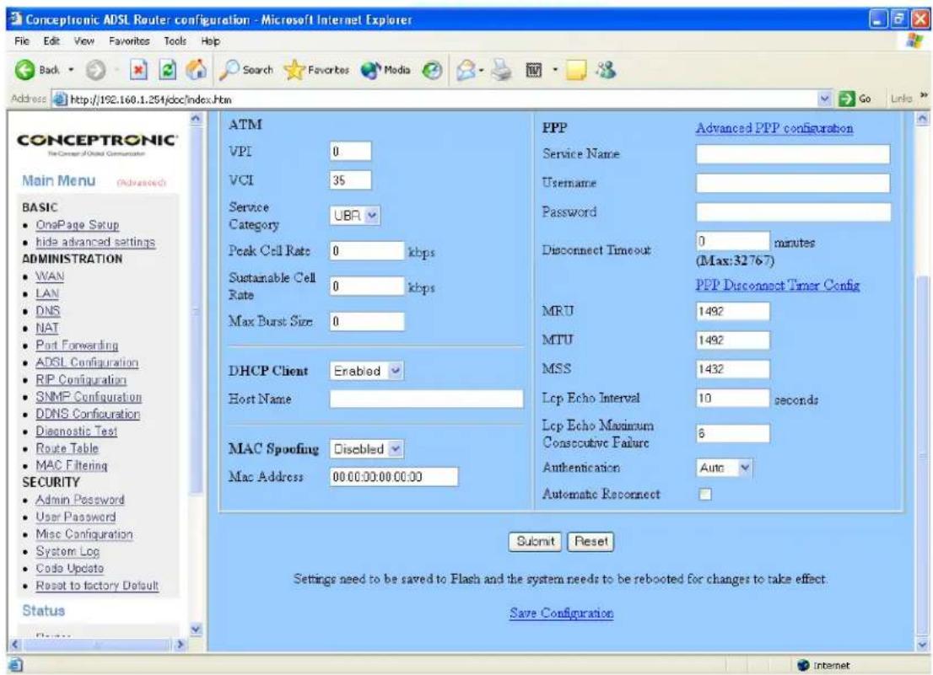This screenshot has width=933, height=675.
Task: Click the VCI input field
Action: click(350, 180)
